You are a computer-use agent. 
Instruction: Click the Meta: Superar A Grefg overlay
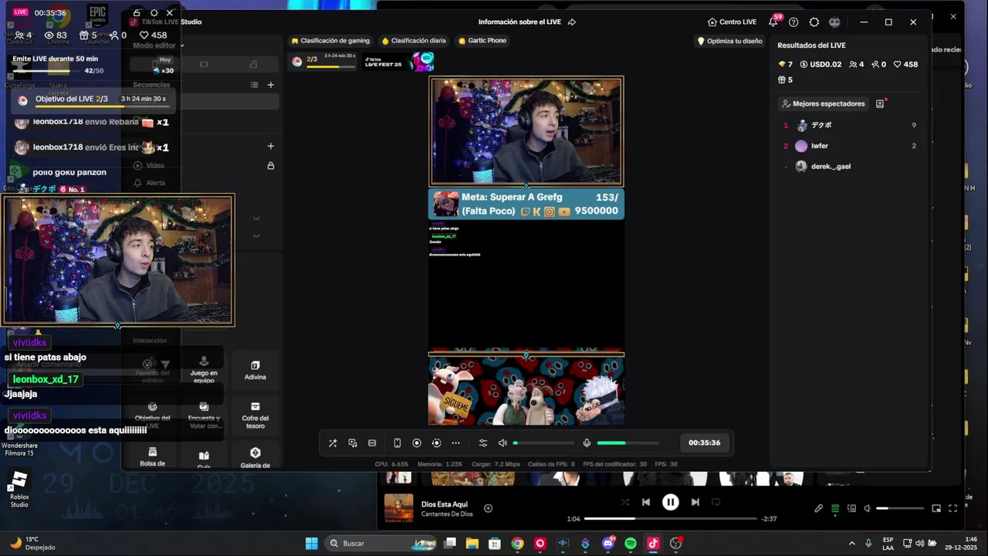(x=526, y=204)
